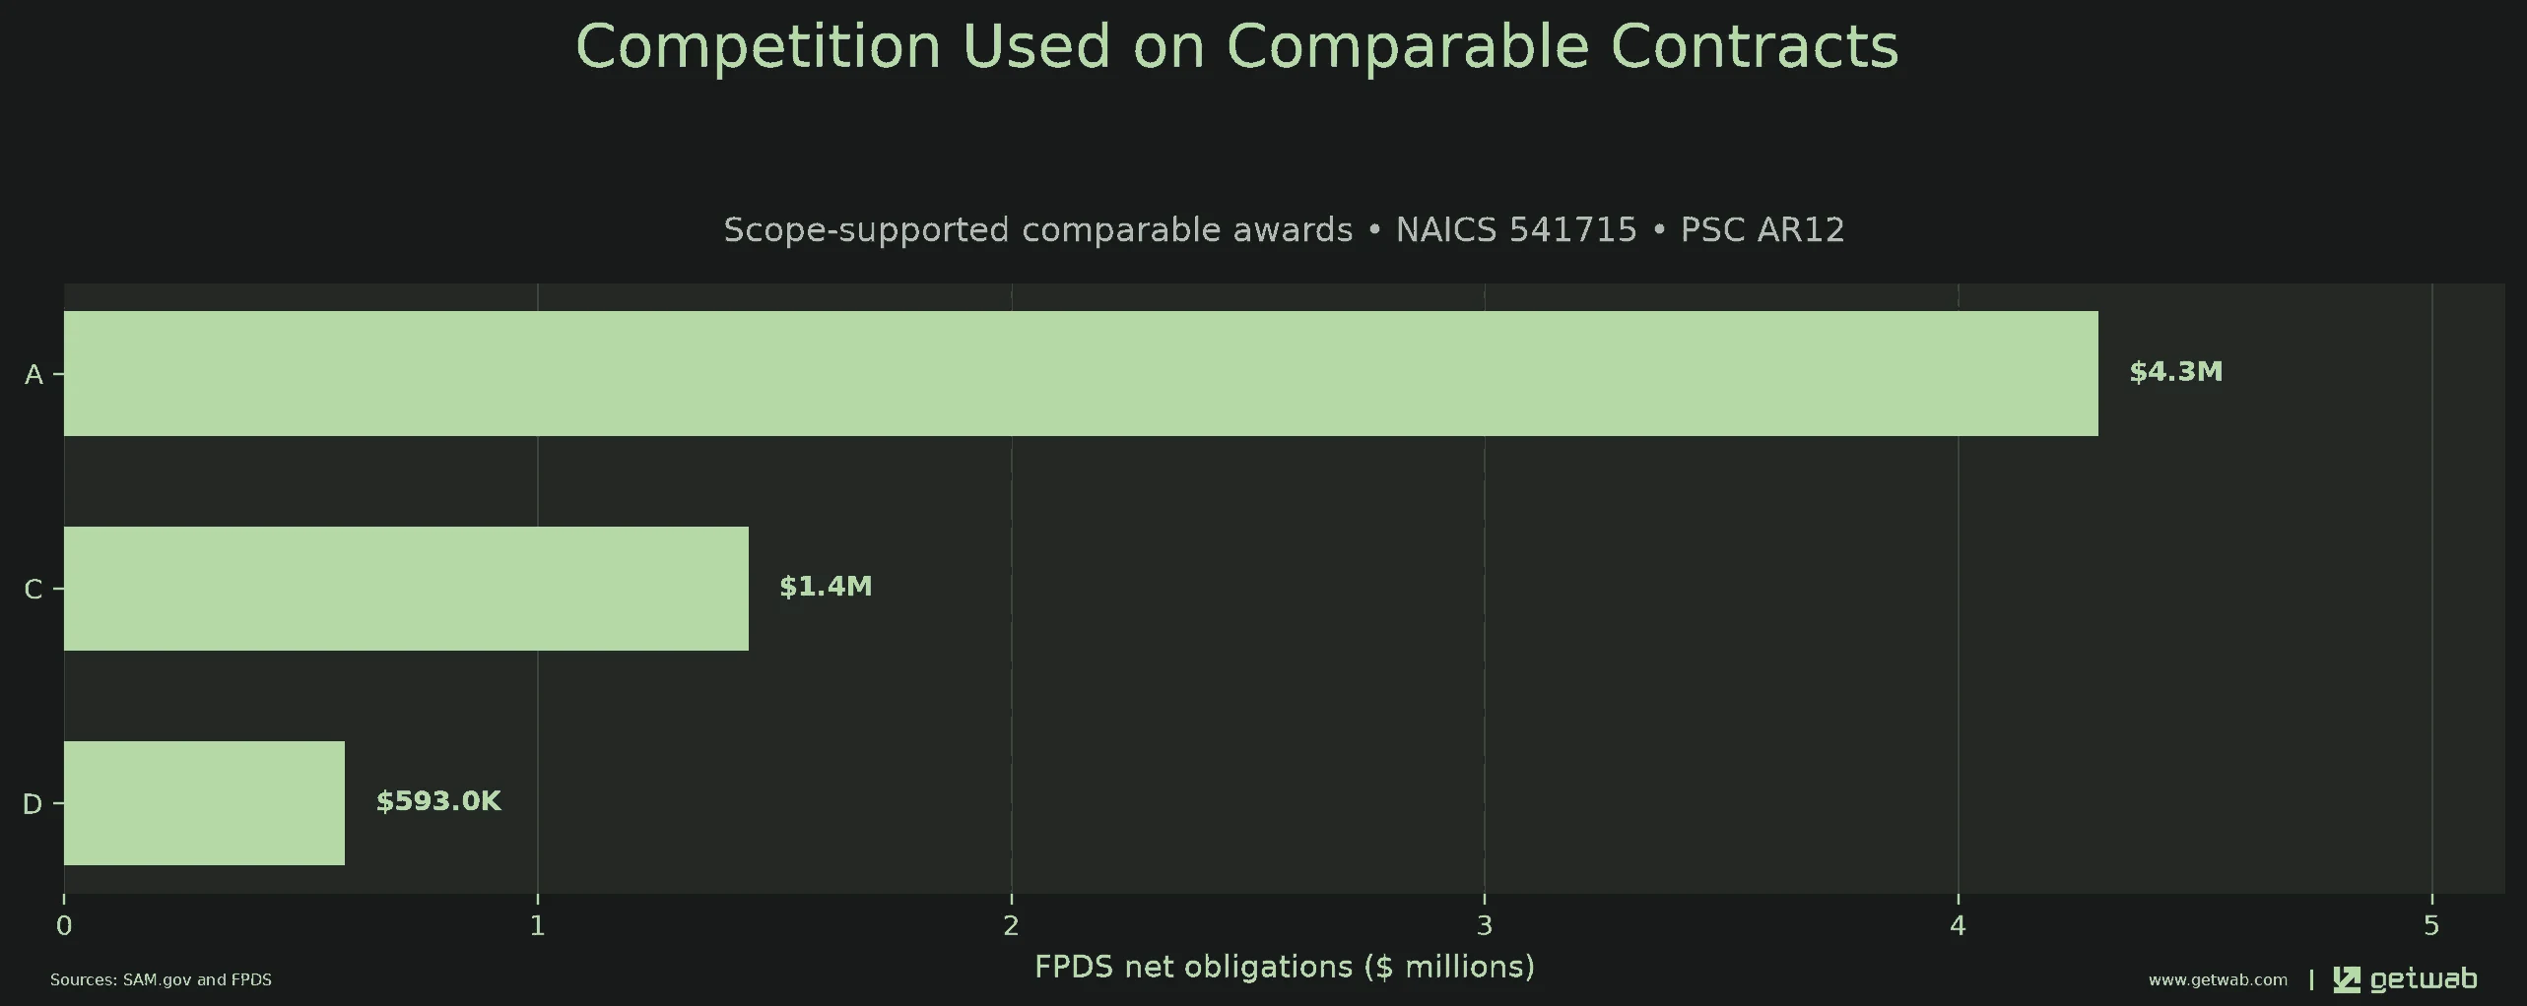The height and width of the screenshot is (1006, 2527).
Task: Click the $4.3M value label
Action: (x=2175, y=371)
